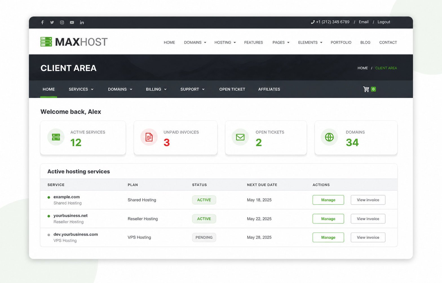Click the PENDING status badge
442x283 pixels.
click(204, 237)
